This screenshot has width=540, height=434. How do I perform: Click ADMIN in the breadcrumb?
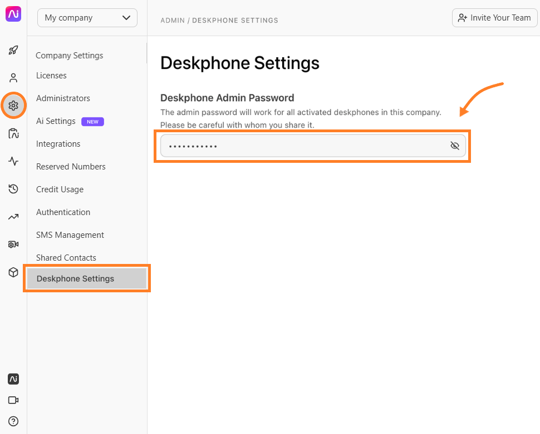coord(173,21)
